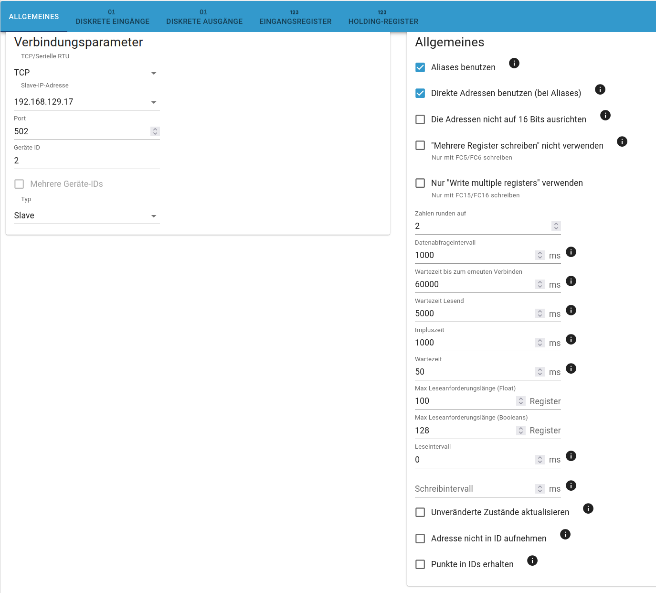Open the TCP/Serielle RTU dropdown
656x593 pixels.
86,73
